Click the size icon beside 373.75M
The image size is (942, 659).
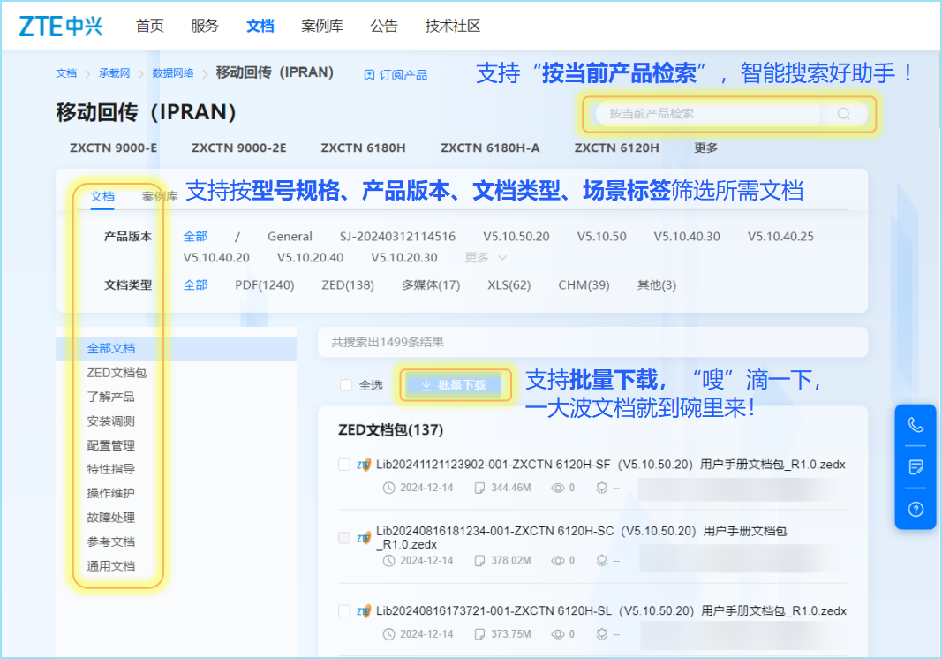pyautogui.click(x=479, y=633)
